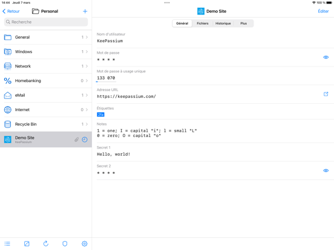Click the attachment paperclip on Demo Site
The width and height of the screenshot is (334, 250).
[76, 139]
